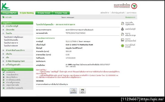Viewport: 165px width, 102px height.
Task: Click the view balance button (ดูยอดเงิน)
Action: [x=73, y=91]
